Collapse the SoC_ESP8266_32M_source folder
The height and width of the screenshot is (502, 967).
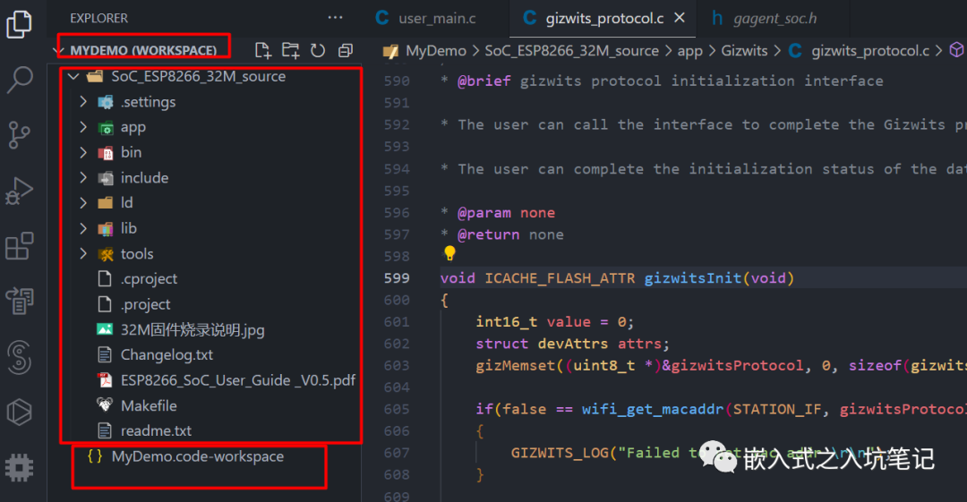coord(198,76)
